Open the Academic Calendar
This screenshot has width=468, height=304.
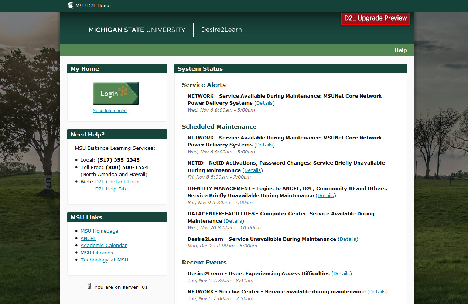coord(103,245)
